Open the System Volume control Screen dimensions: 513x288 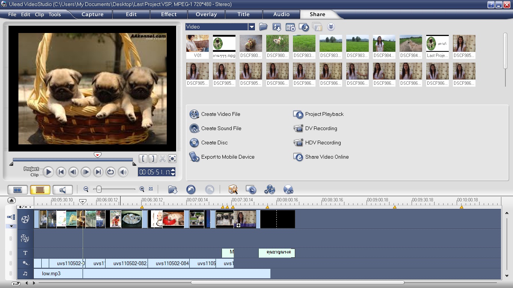[123, 172]
